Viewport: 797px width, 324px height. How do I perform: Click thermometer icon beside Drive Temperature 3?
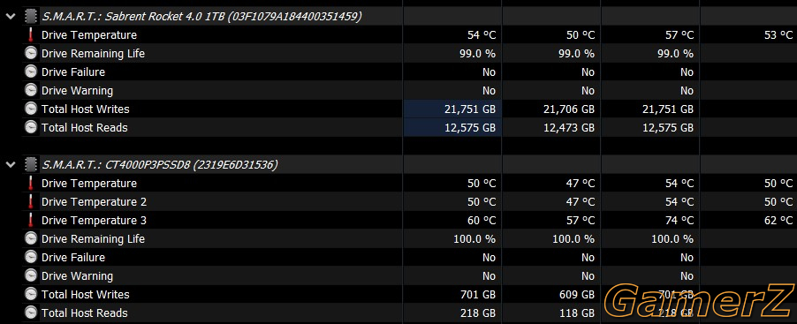pos(31,221)
